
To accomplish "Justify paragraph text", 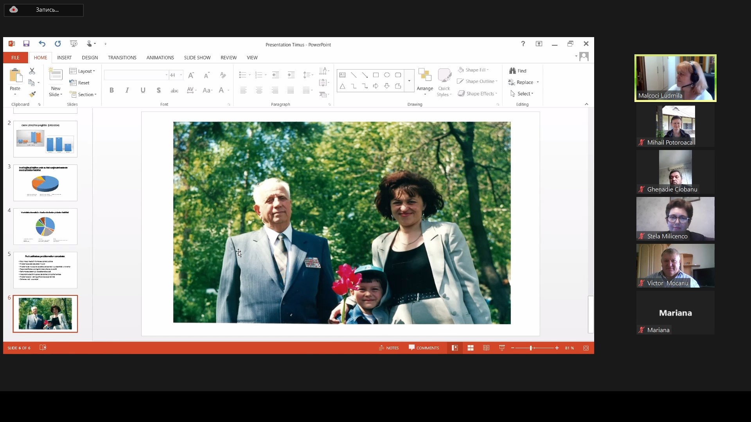I will (291, 90).
